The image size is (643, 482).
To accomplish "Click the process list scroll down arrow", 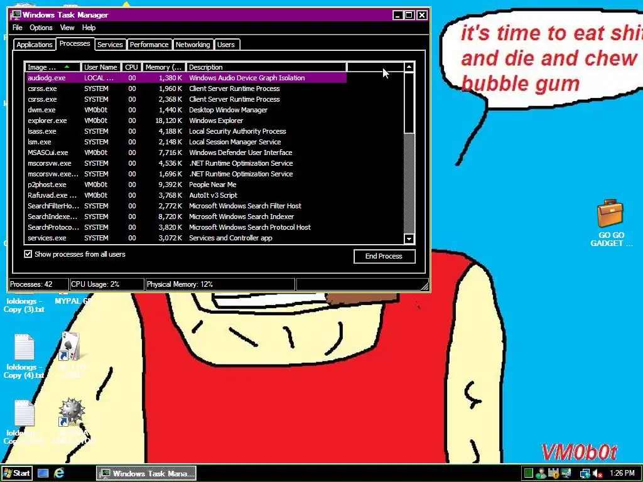I will tap(409, 238).
